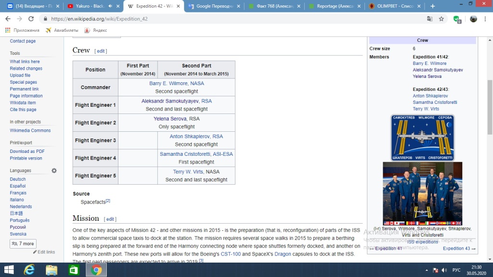Screen dimensions: 493x277
Task: Open Chrome three-dot menu
Action: pyautogui.click(x=485, y=19)
